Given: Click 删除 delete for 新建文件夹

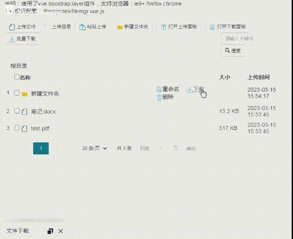Looking at the screenshot, I should 165,97.
